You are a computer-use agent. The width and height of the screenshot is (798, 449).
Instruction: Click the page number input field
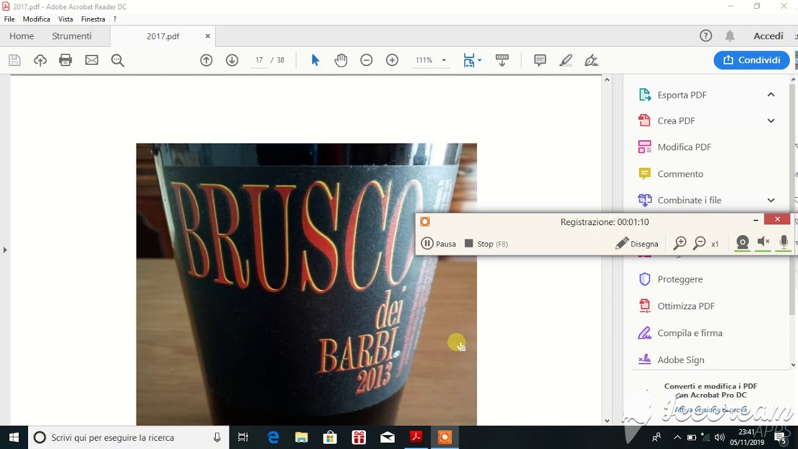(259, 60)
